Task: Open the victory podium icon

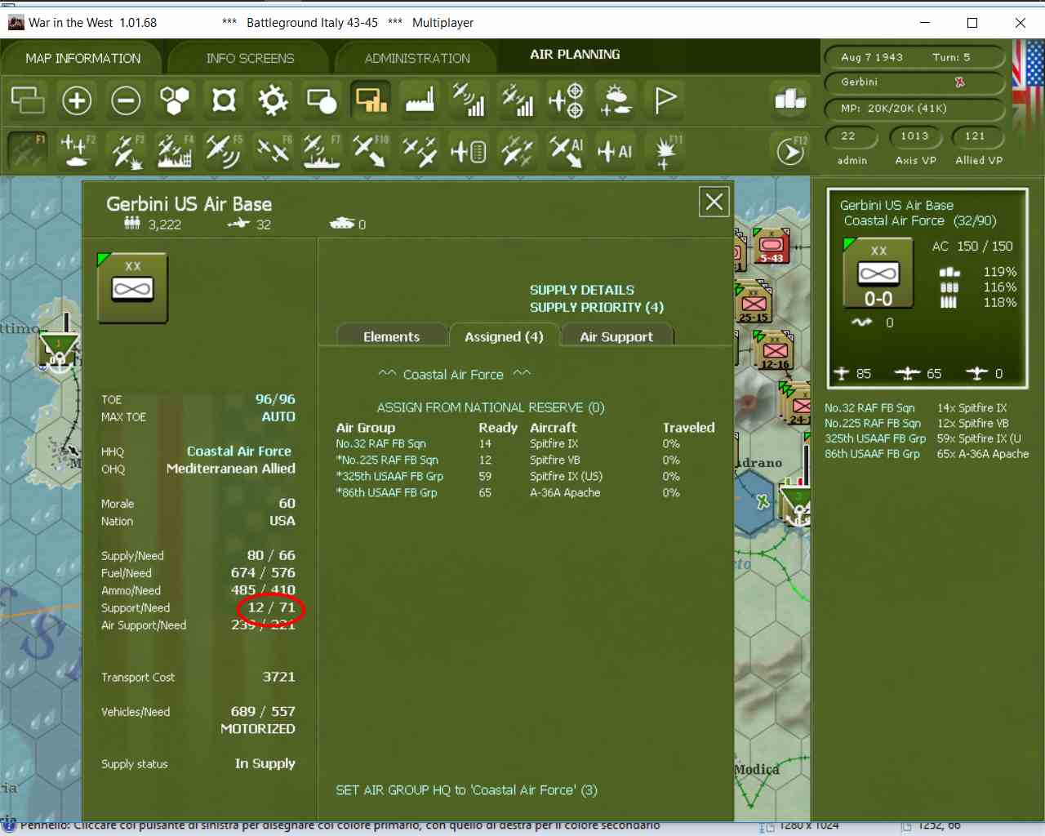Action: point(790,100)
